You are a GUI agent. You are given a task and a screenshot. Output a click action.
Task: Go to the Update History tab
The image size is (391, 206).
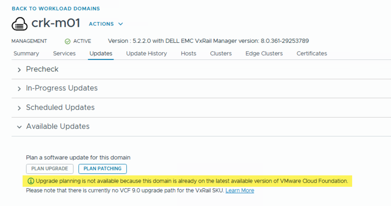point(146,53)
